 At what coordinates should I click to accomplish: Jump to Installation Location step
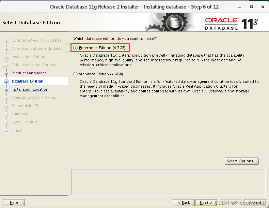point(30,89)
